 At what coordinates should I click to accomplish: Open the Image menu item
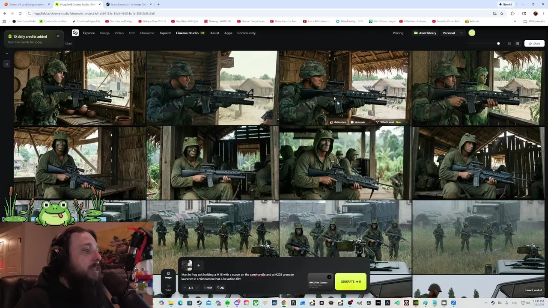tap(104, 33)
